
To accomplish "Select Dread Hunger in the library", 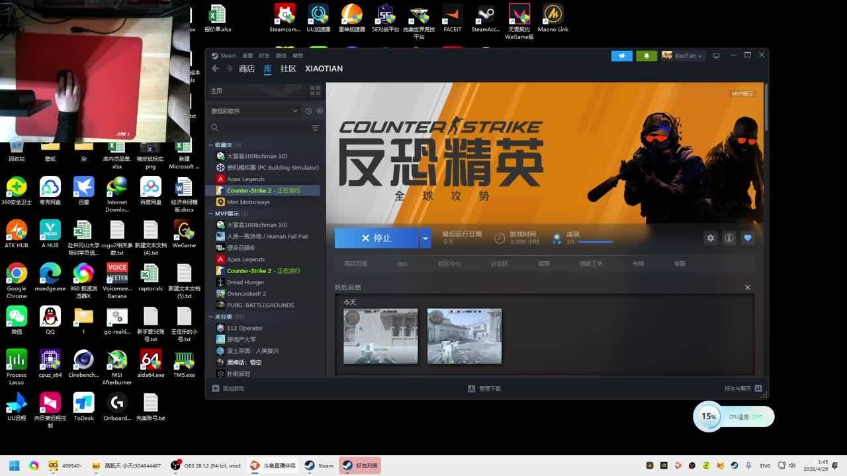I will 264,282.
